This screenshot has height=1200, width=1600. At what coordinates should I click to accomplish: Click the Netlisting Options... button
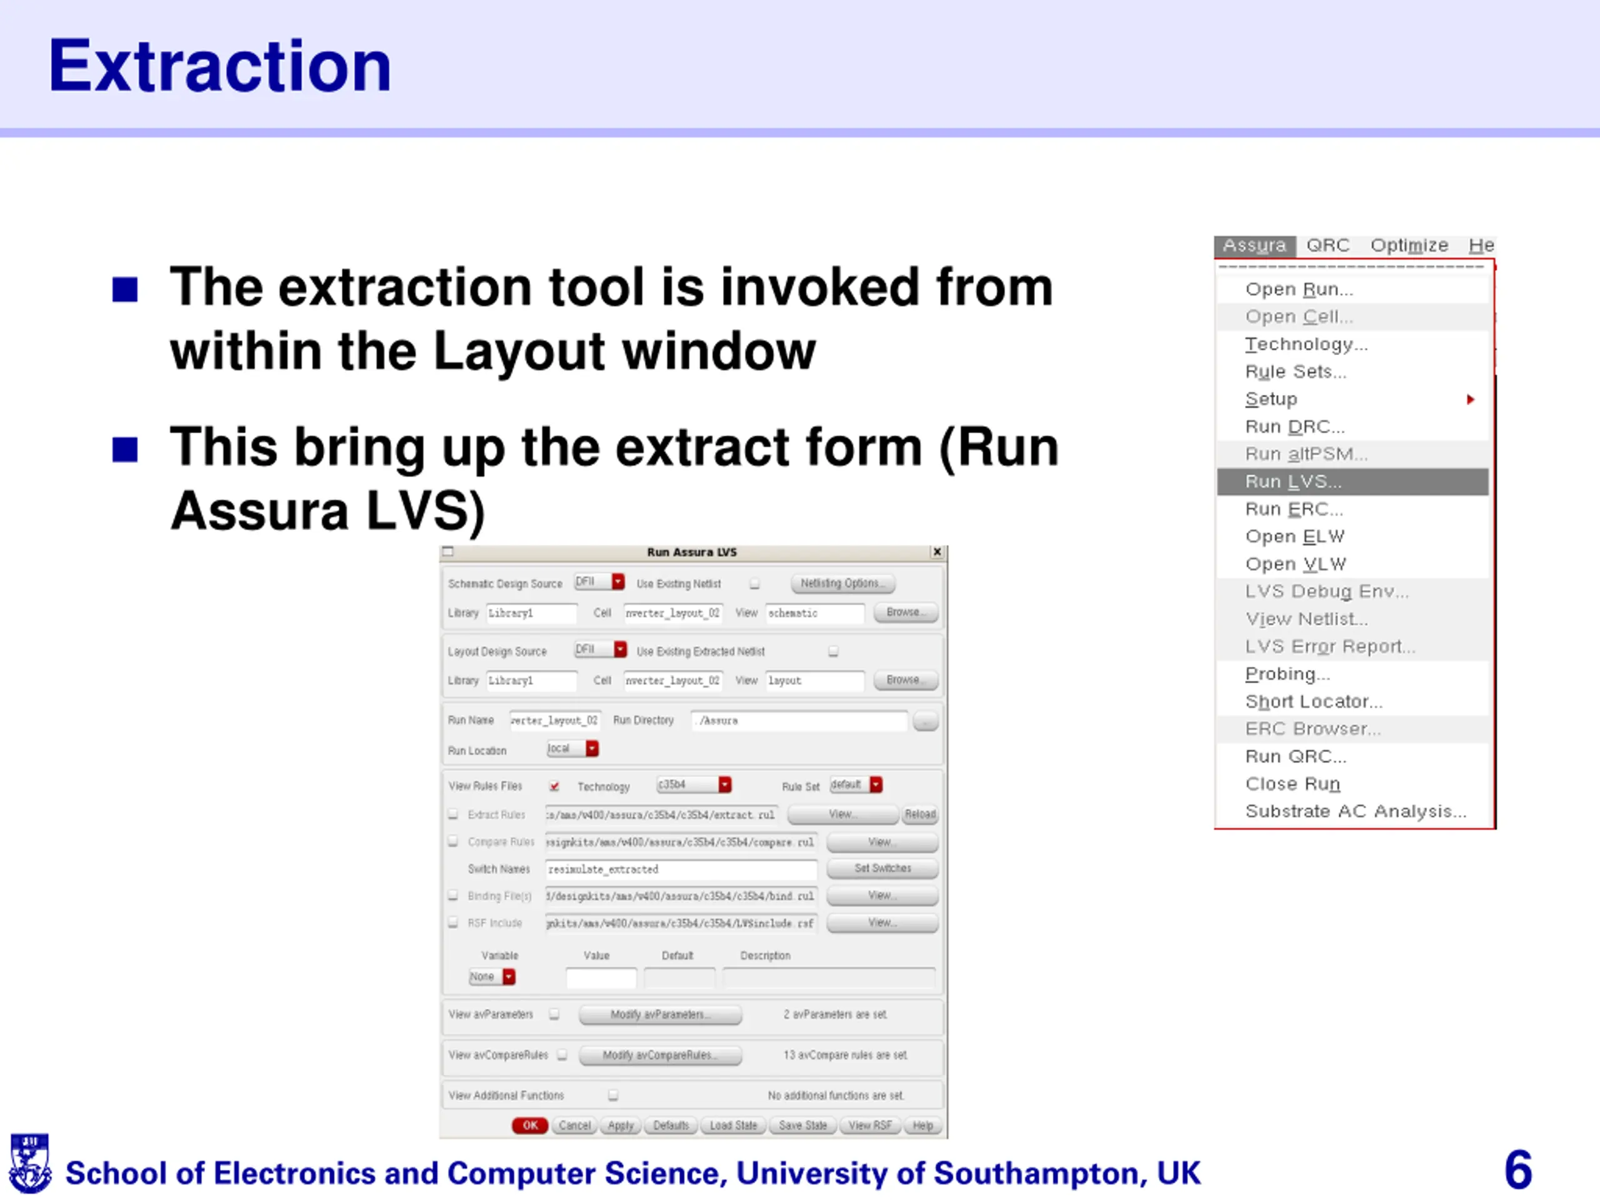tap(842, 583)
